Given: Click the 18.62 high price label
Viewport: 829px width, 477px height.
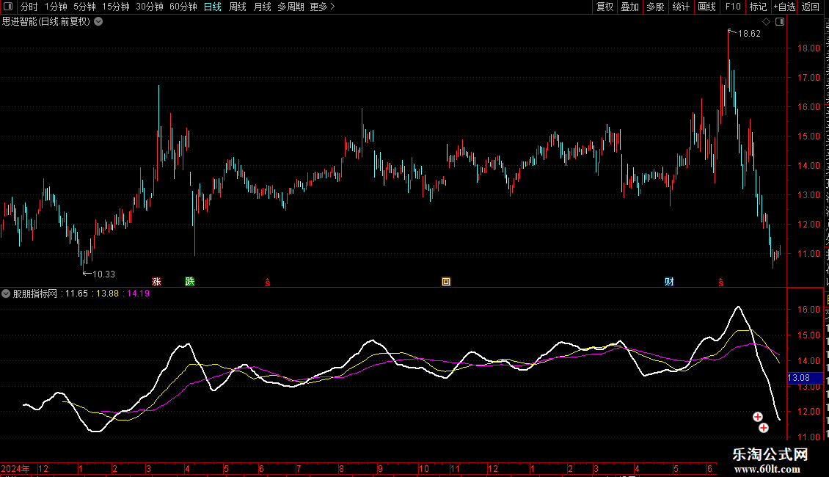Looking at the screenshot, I should [x=749, y=34].
